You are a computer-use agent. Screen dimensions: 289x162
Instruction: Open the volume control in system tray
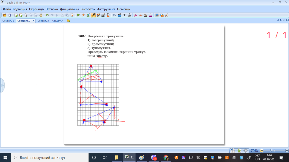coord(198,158)
